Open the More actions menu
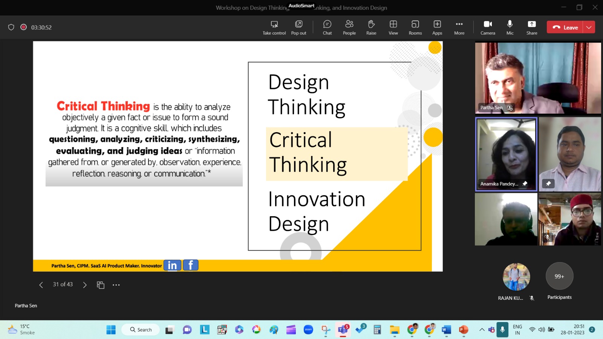 tap(459, 27)
